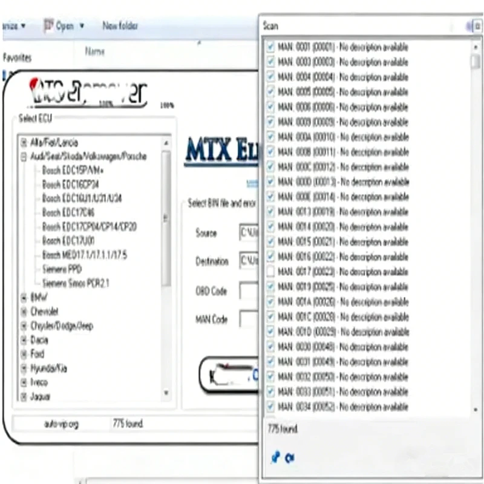Click the Scan list scrollbar thumb
Image resolution: width=484 pixels, height=484 pixels.
click(x=476, y=61)
